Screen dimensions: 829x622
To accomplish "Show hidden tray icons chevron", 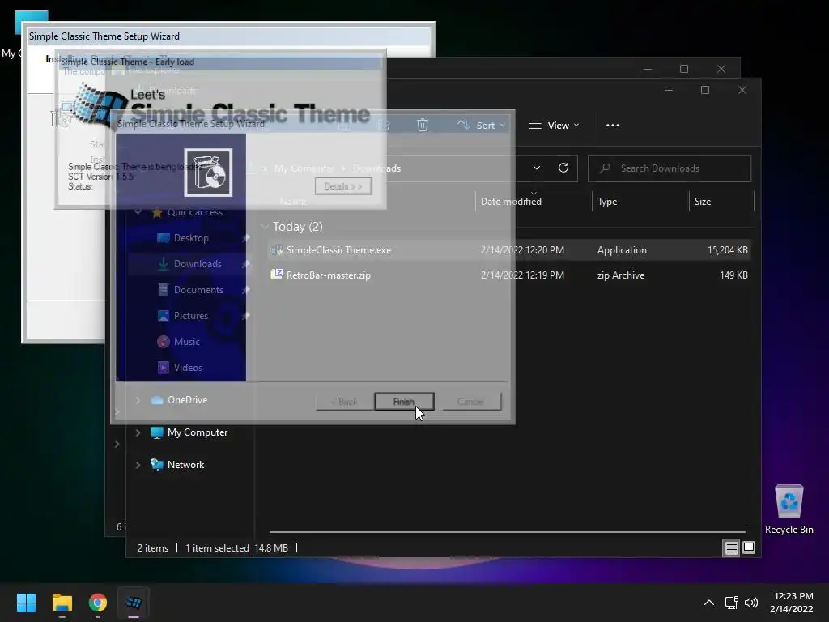I will coord(709,603).
